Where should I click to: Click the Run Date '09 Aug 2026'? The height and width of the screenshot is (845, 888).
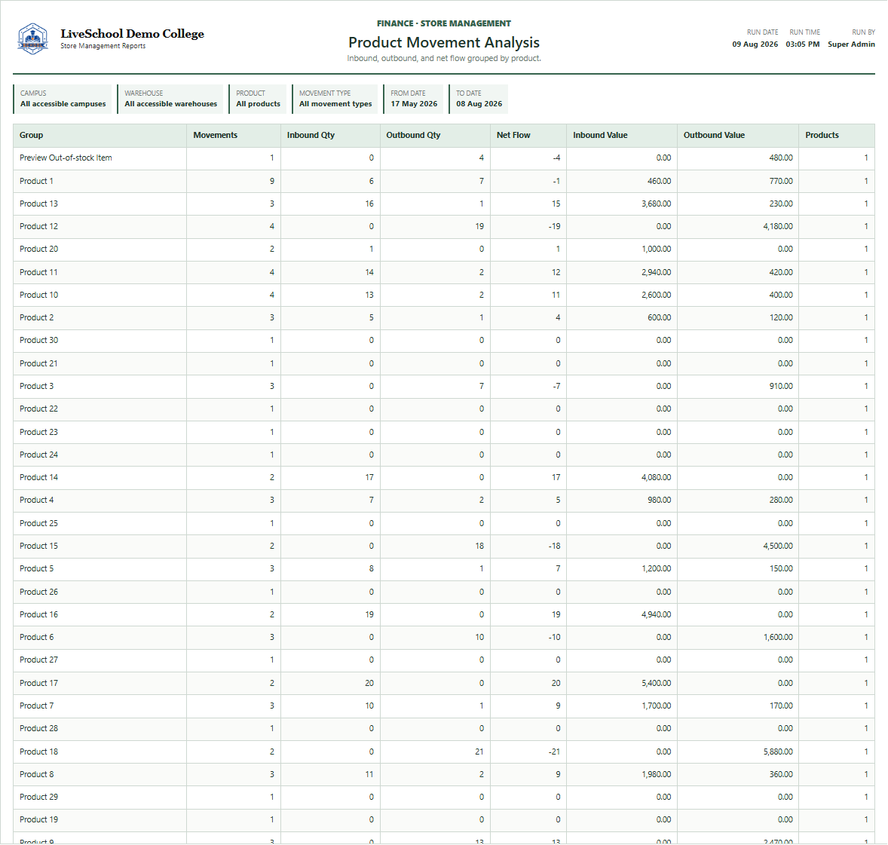coord(755,44)
